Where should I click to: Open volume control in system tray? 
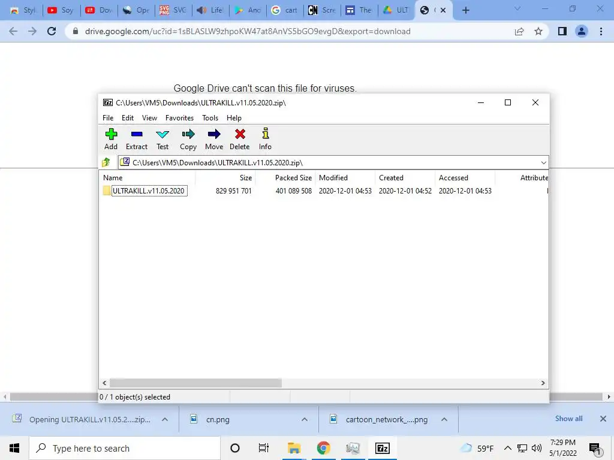(x=537, y=448)
